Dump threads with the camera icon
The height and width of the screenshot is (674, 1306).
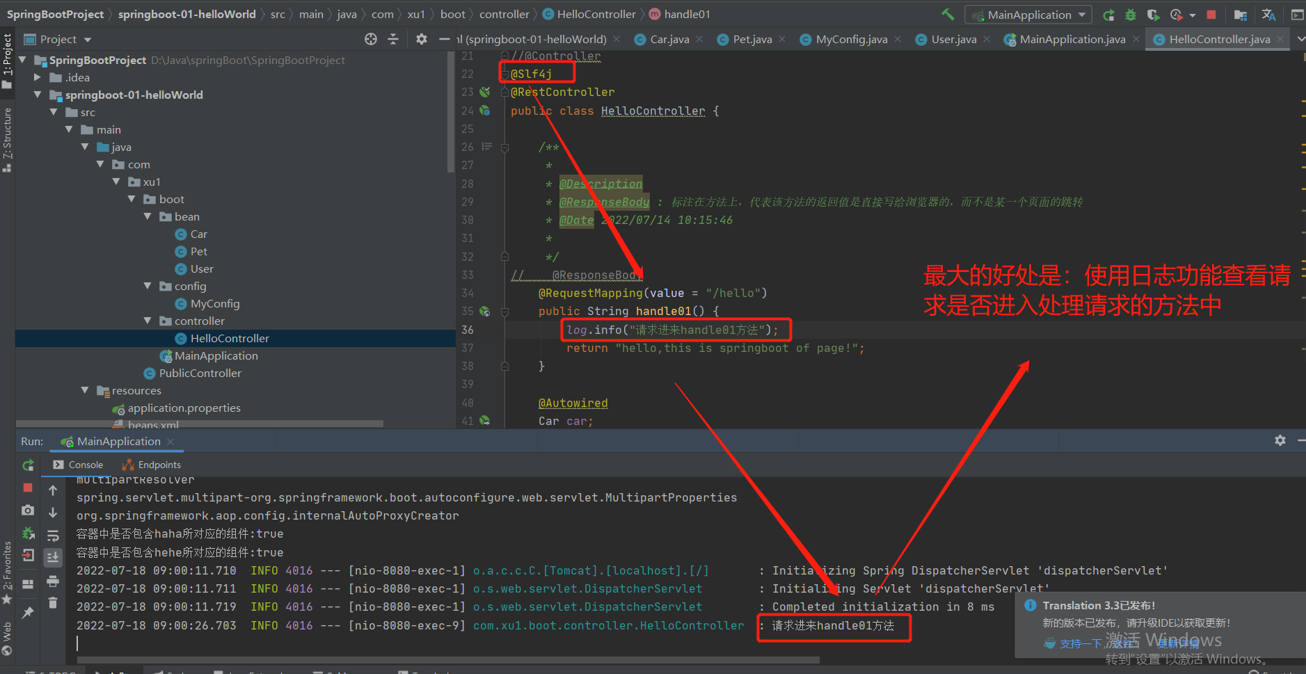(28, 511)
